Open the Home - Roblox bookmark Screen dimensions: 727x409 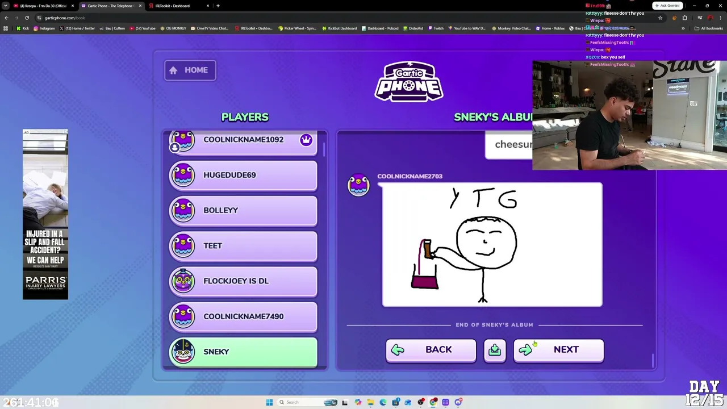point(550,28)
